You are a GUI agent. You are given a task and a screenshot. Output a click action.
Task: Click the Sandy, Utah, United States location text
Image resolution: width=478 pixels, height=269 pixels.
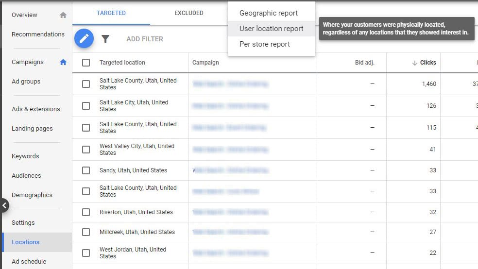coord(133,170)
